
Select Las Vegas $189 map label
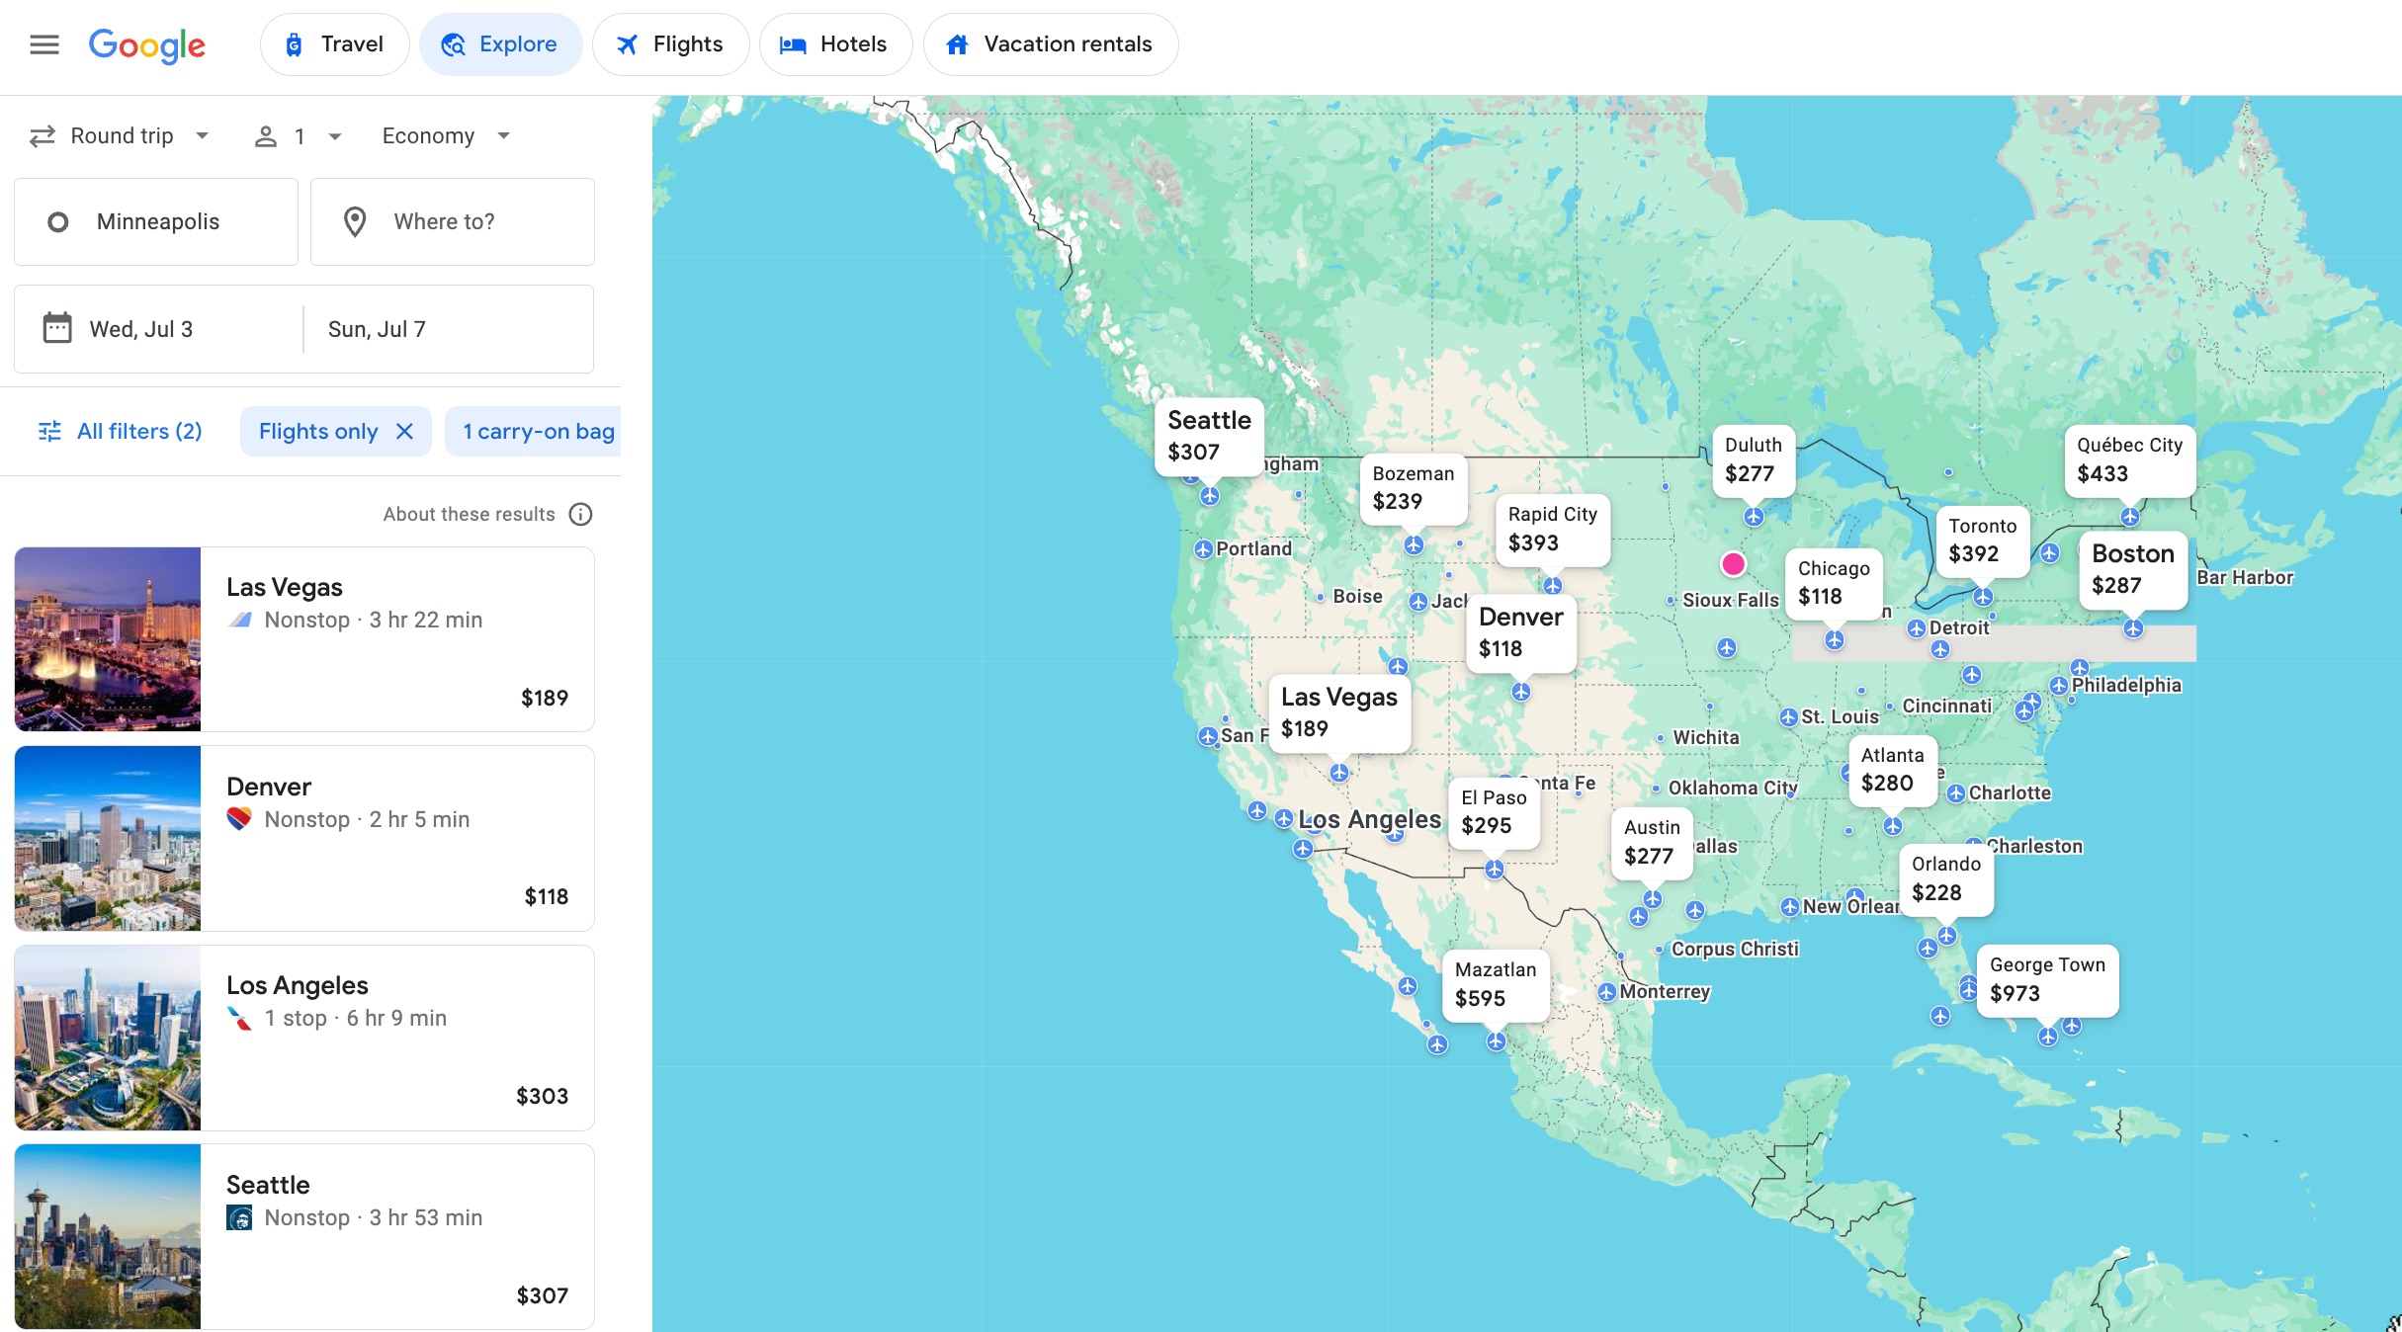[1339, 712]
